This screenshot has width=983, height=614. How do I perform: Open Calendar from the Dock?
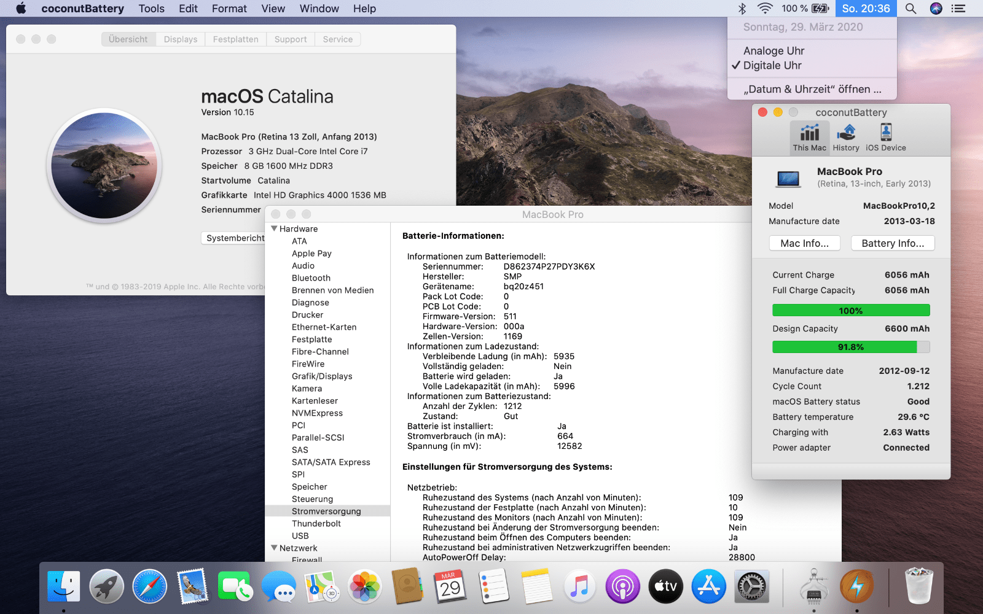pos(450,586)
